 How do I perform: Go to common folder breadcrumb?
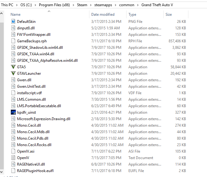127,5
